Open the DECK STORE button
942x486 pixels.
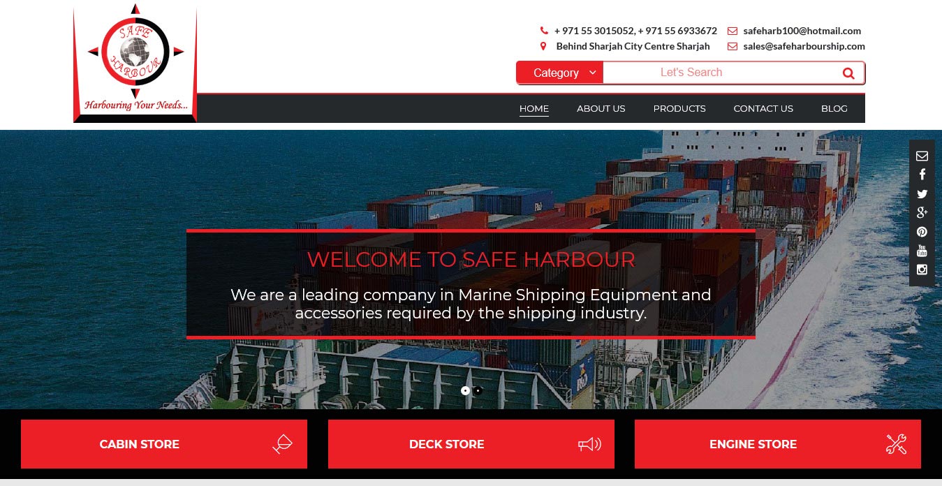tap(471, 444)
